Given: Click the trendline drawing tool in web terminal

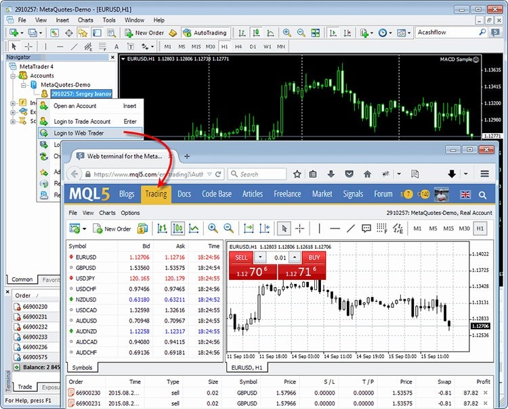Looking at the screenshot, I should [350, 228].
